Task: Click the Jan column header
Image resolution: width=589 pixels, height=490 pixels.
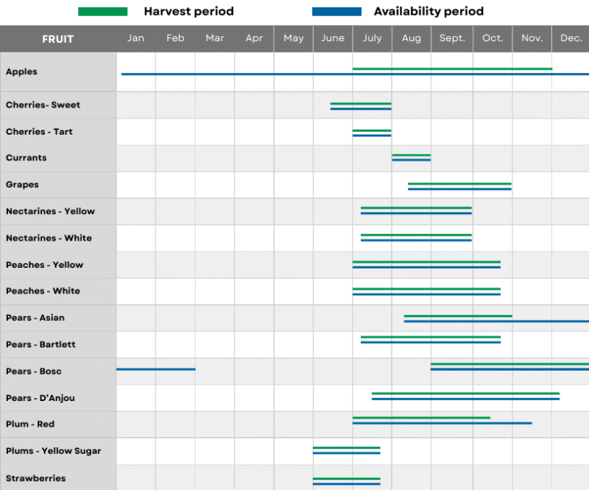Action: pyautogui.click(x=135, y=38)
